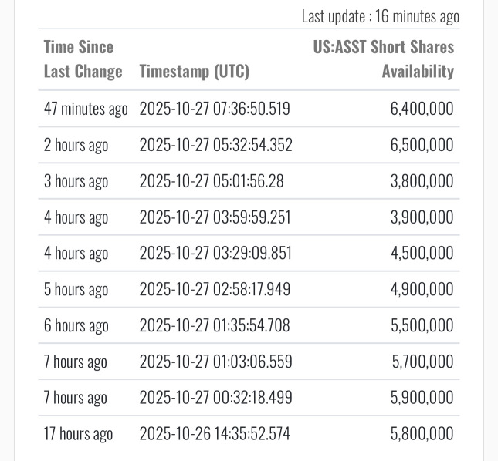
Task: Click timestamp 2025-10-27 03:59:59.251
Action: pos(215,217)
